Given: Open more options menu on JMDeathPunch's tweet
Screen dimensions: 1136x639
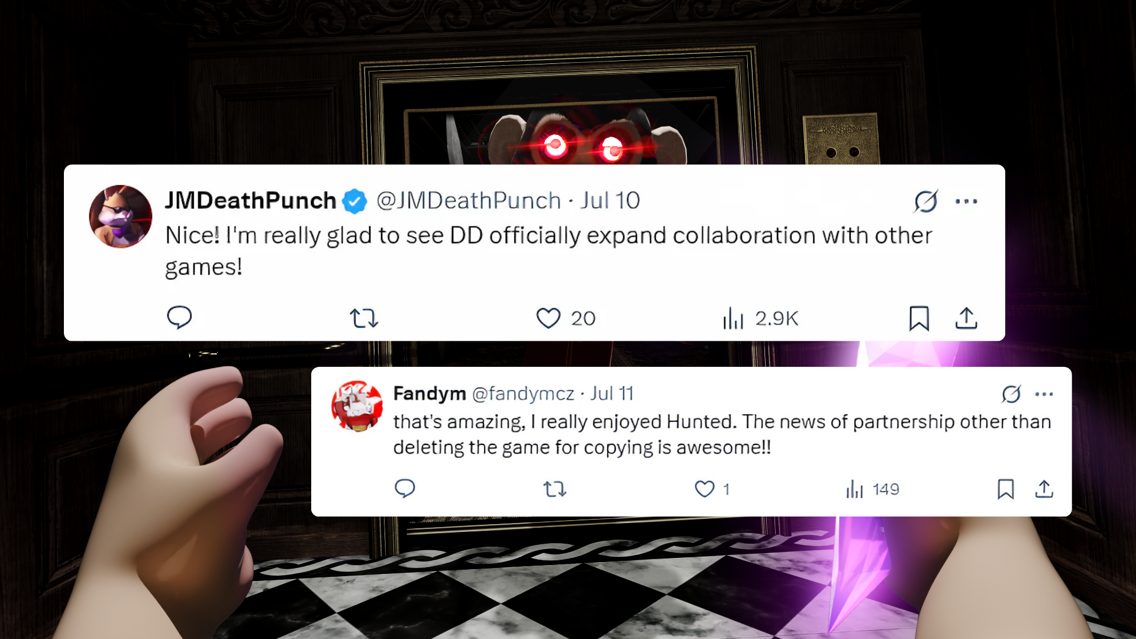Looking at the screenshot, I should [966, 201].
